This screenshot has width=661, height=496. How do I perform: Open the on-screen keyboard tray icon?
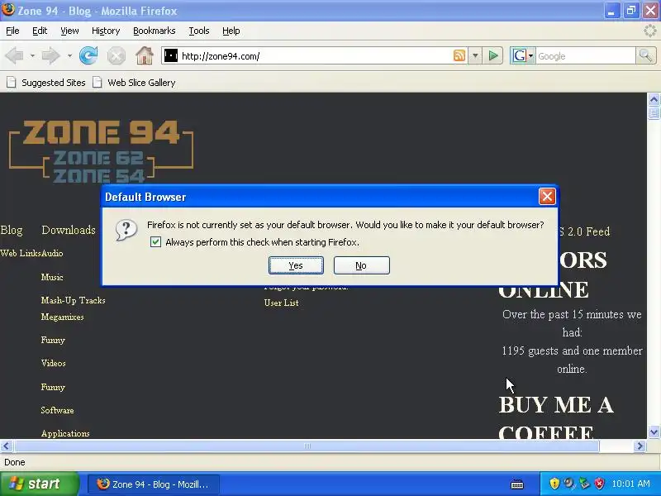(x=517, y=484)
